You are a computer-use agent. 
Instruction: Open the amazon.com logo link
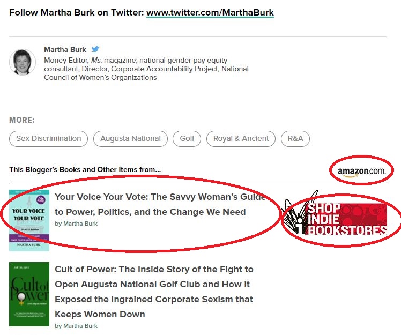[361, 171]
